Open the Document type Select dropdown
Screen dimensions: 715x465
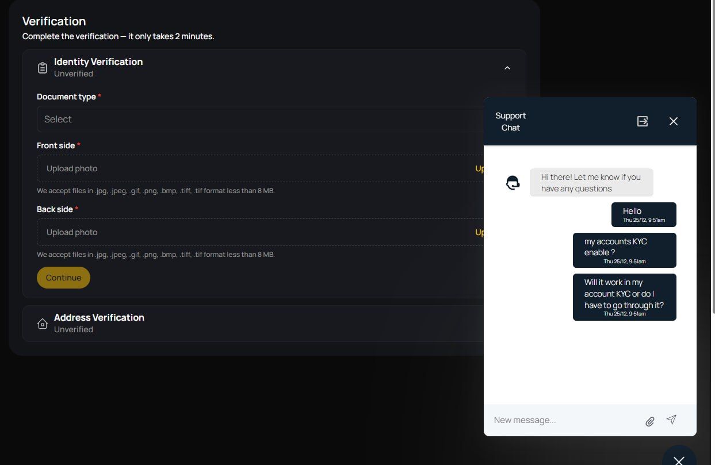(259, 119)
